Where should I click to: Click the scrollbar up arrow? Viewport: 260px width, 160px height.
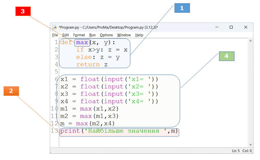click(x=251, y=41)
